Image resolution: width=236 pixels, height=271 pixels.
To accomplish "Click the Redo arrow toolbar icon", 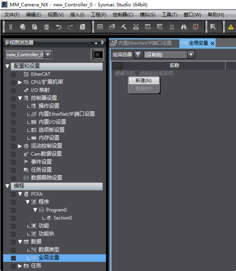I will click(70, 27).
